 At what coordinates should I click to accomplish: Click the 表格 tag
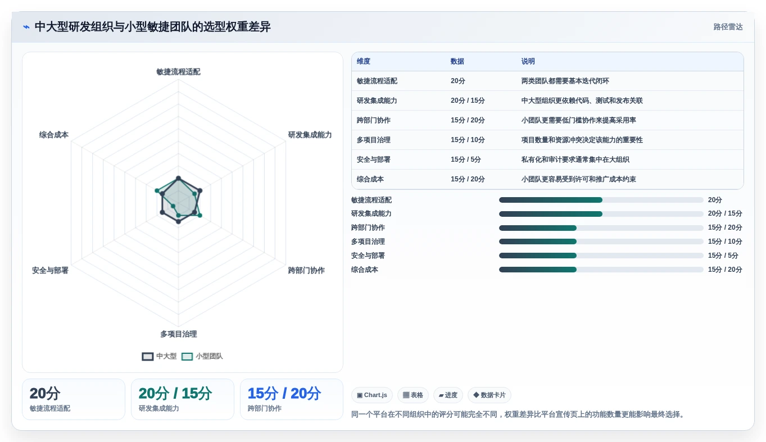tap(413, 395)
